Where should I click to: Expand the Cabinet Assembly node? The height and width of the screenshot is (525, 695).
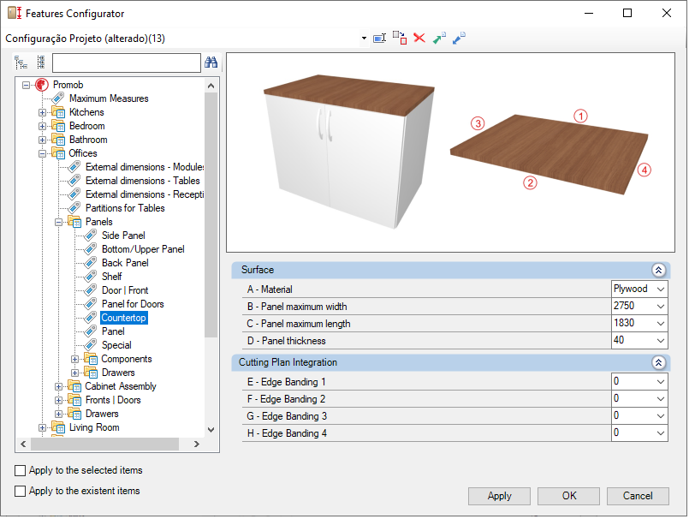click(58, 386)
